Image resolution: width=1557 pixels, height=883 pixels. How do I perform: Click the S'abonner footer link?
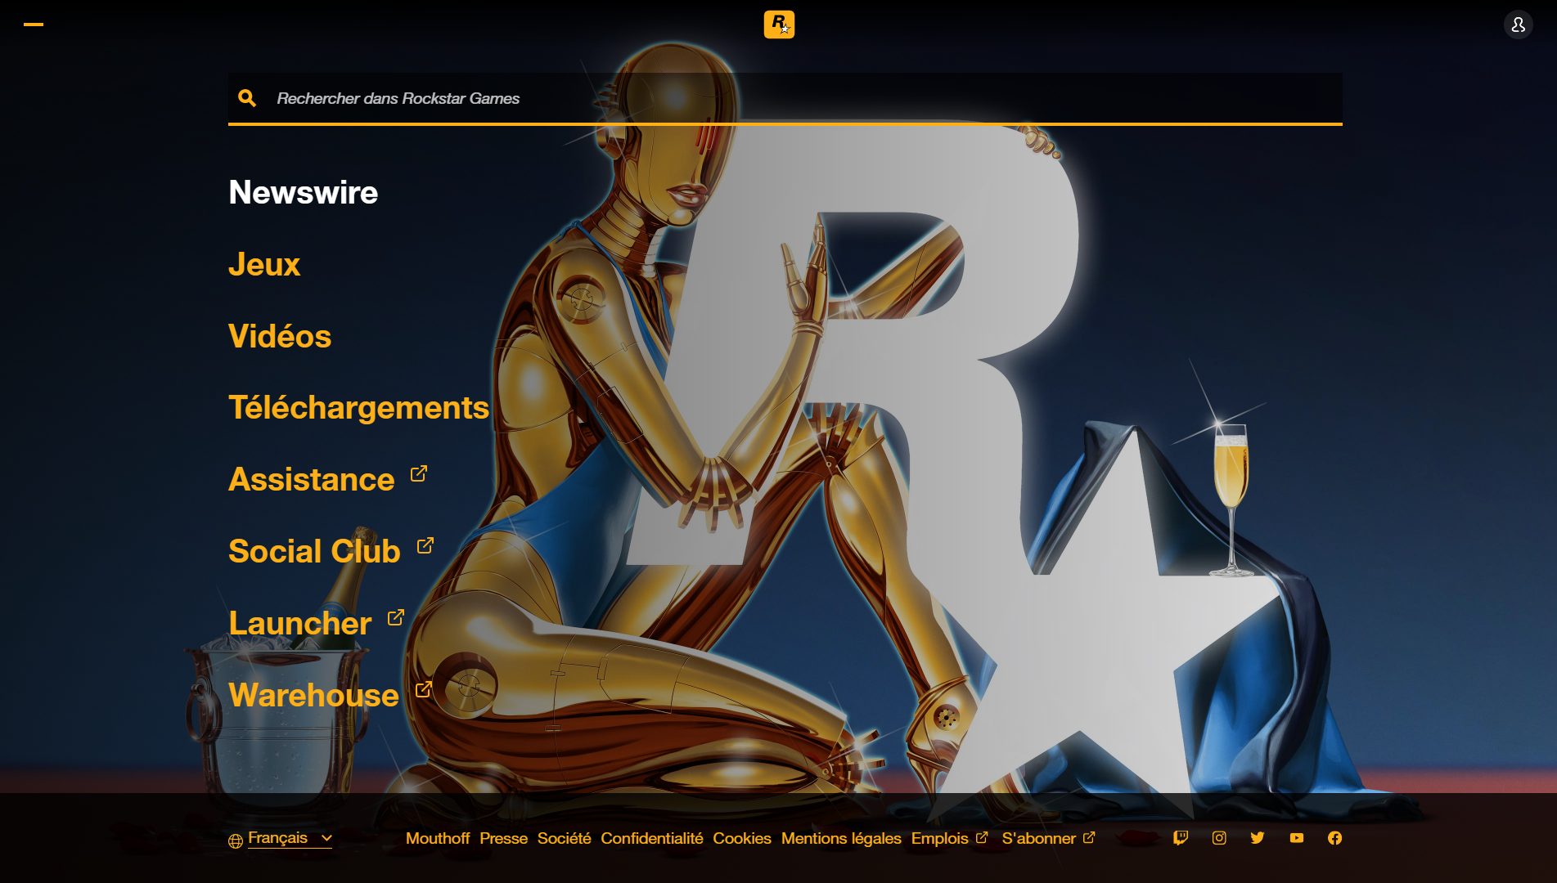pos(1039,838)
